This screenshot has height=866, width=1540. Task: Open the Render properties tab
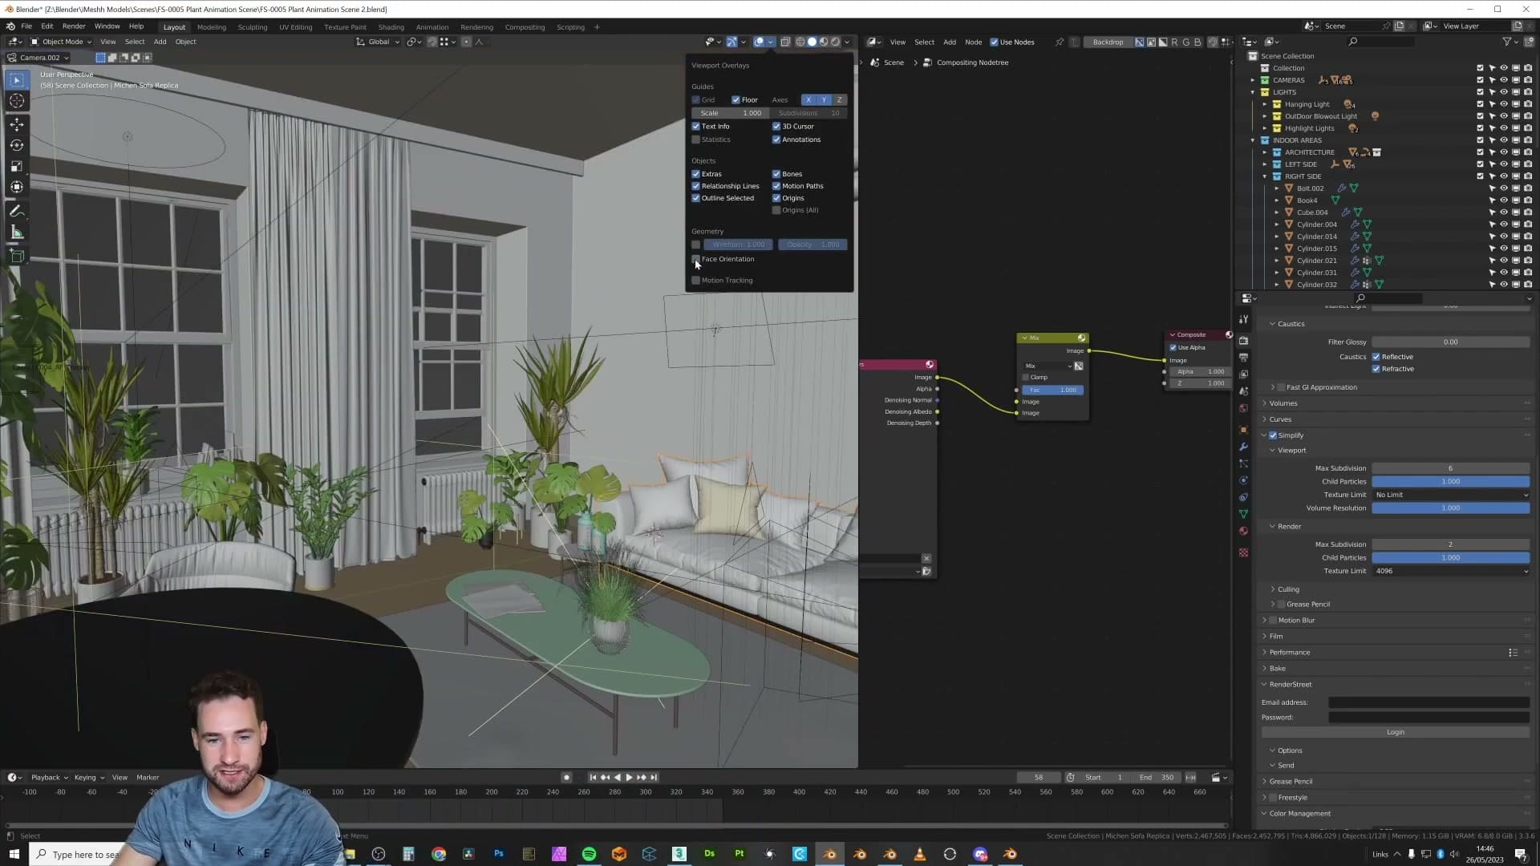tap(1243, 341)
